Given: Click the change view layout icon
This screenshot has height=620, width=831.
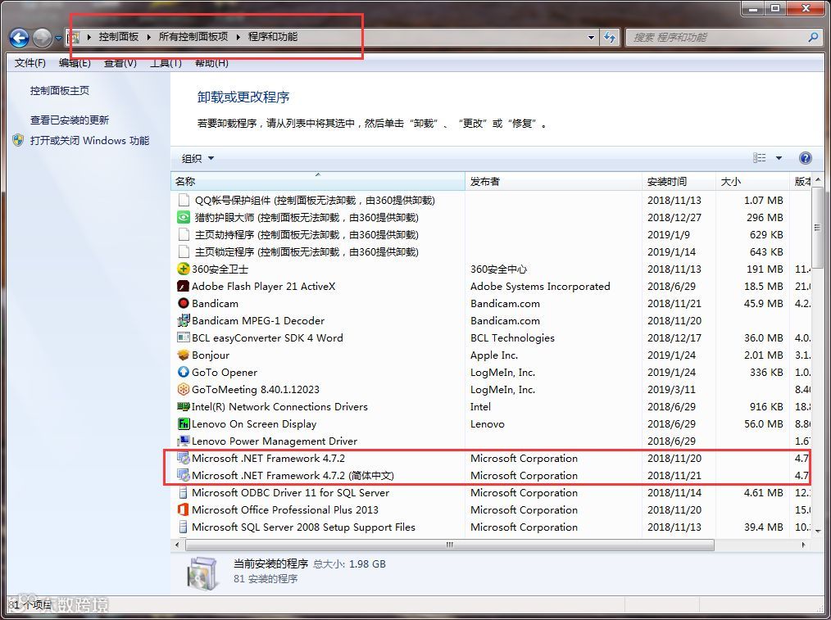Looking at the screenshot, I should (x=760, y=158).
